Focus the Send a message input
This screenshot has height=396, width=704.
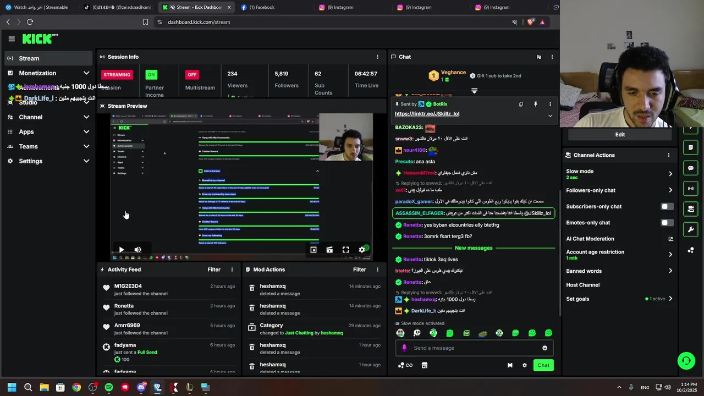click(474, 348)
